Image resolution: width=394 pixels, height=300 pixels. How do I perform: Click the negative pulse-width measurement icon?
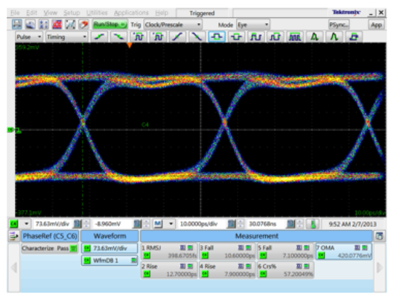point(236,37)
